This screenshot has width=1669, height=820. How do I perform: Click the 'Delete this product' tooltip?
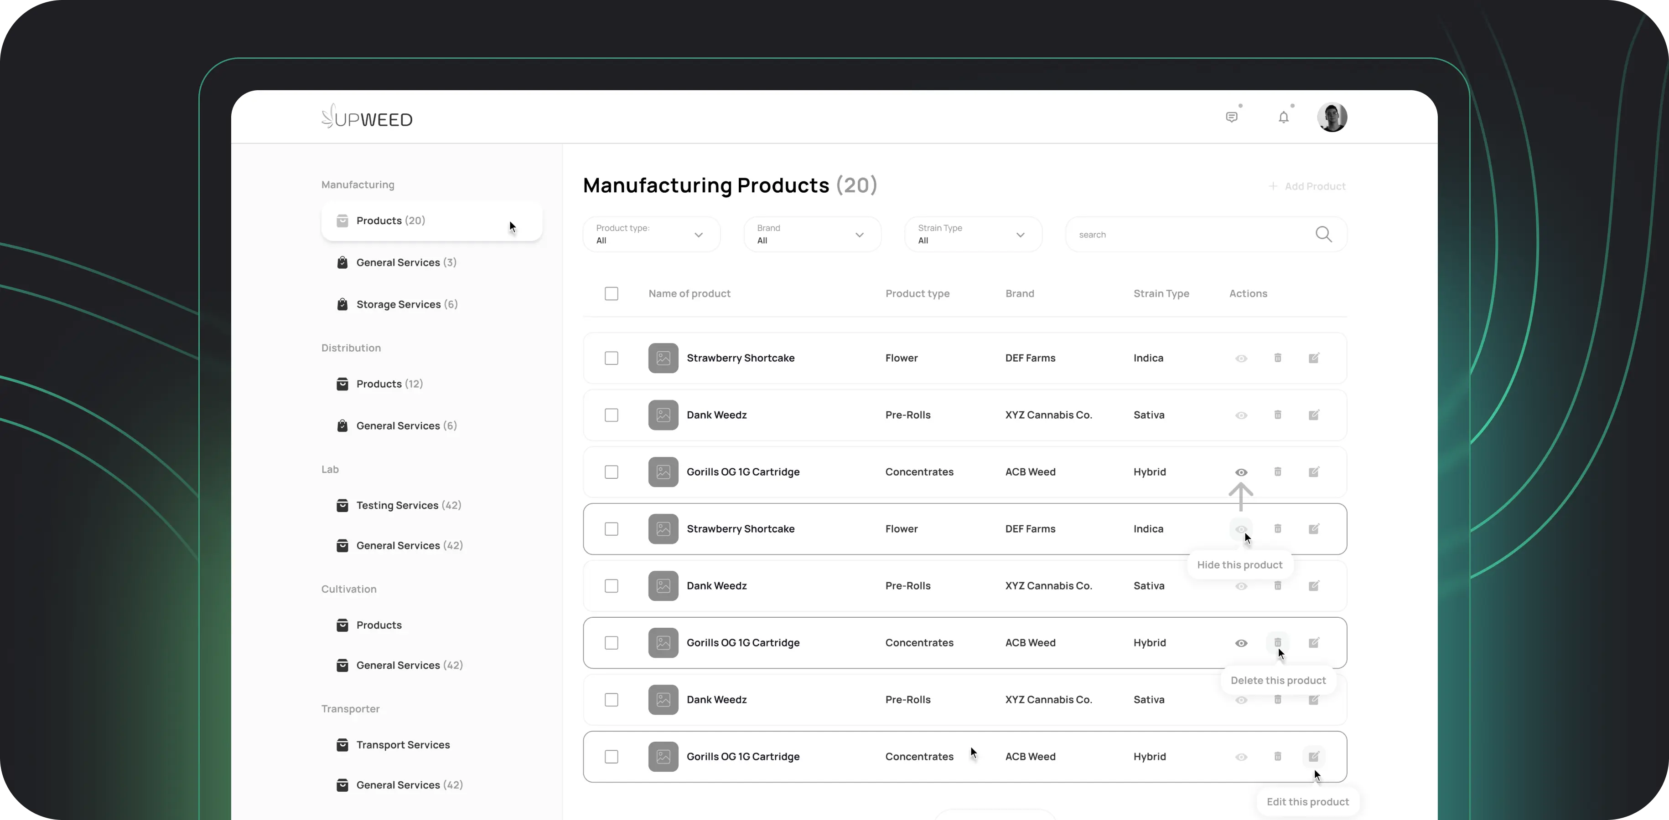tap(1278, 680)
